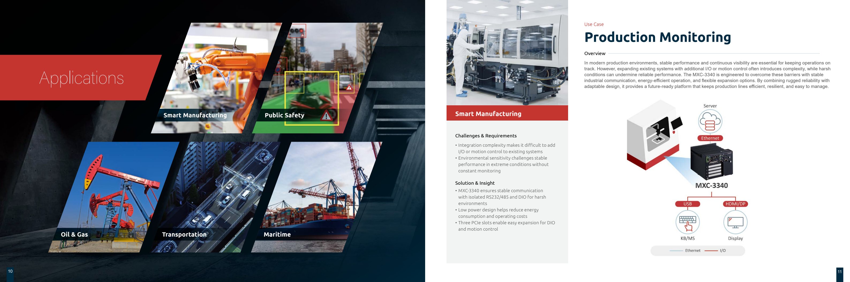Open the Transportation application tile
The image size is (850, 282).
[215, 197]
